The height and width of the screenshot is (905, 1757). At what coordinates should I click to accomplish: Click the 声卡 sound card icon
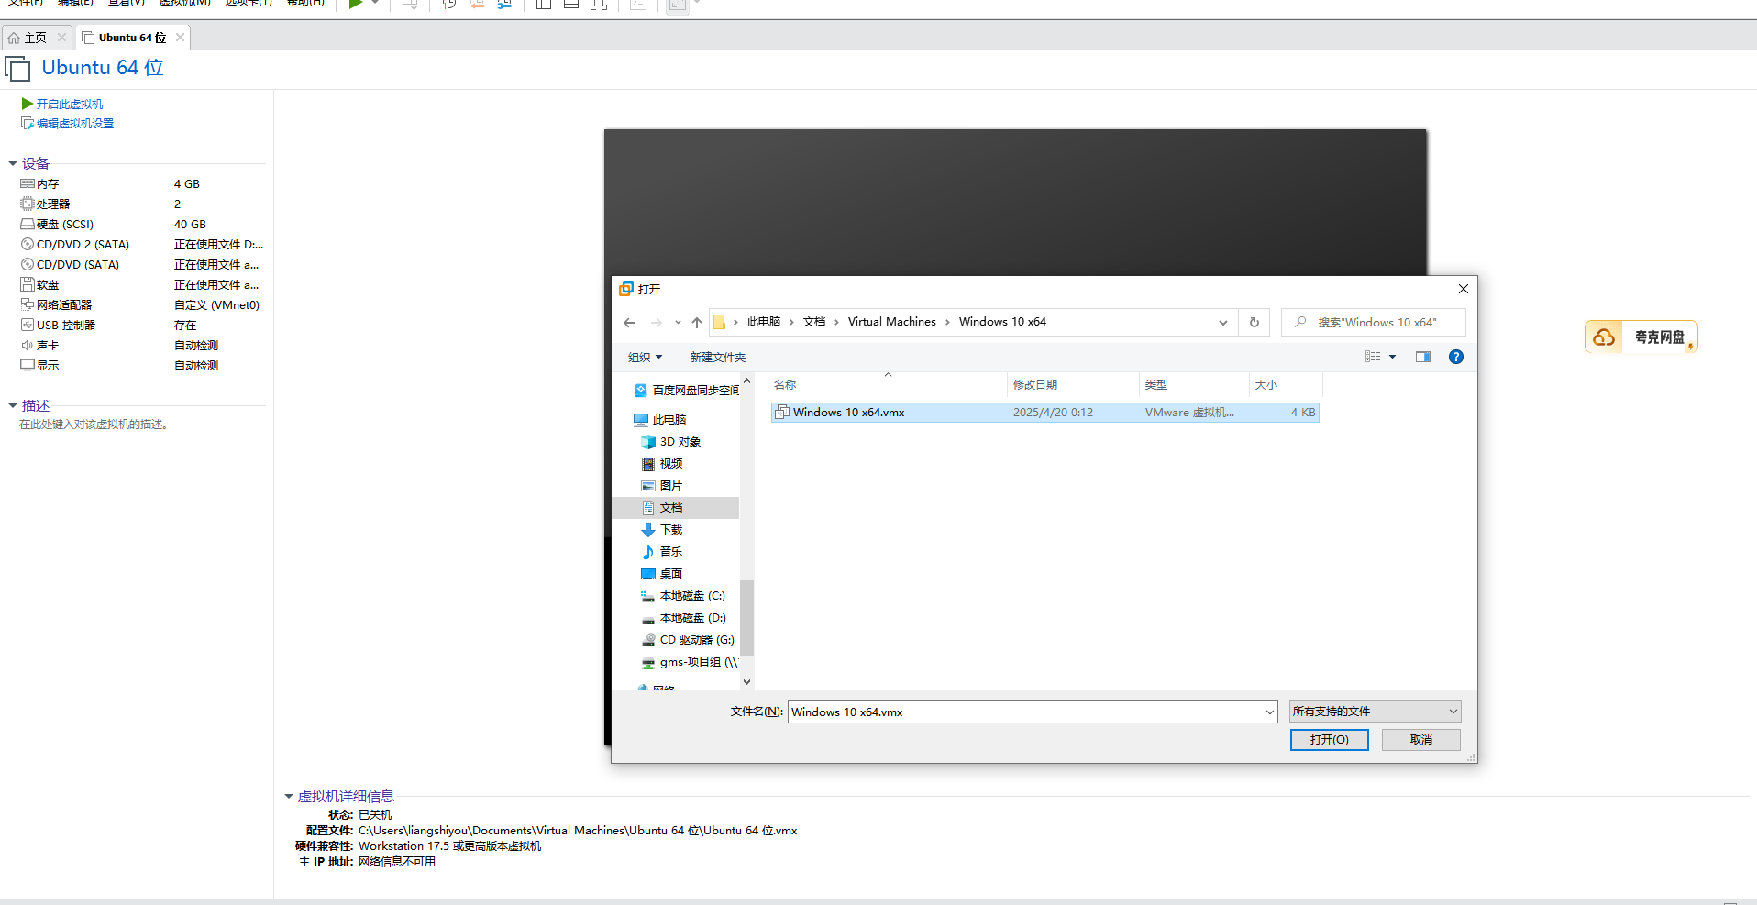(x=28, y=346)
